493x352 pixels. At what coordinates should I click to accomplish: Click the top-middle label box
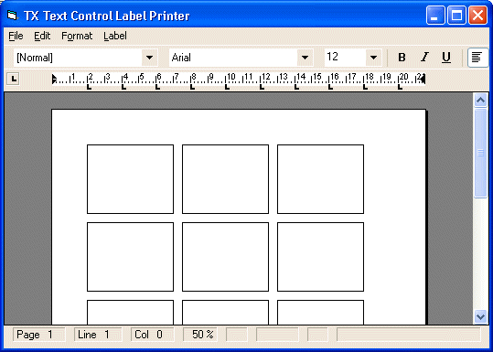[x=225, y=179]
